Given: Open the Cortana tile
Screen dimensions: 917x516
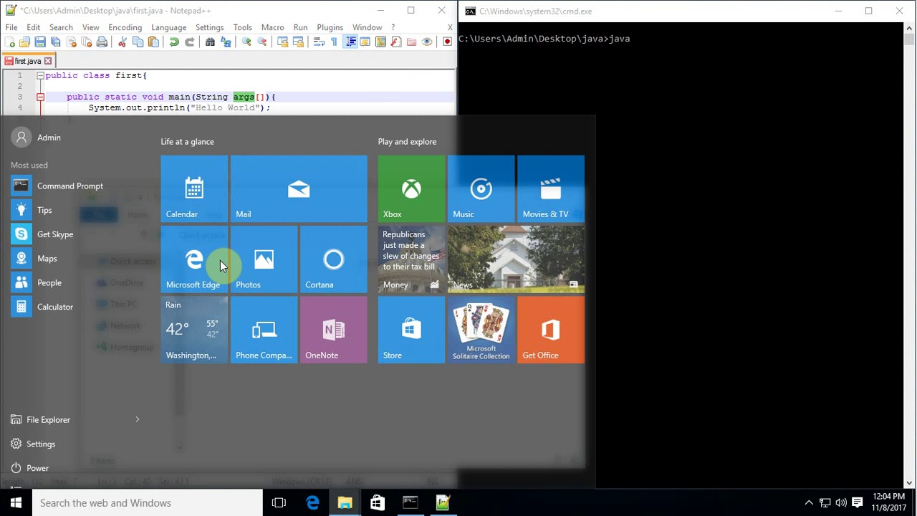Looking at the screenshot, I should pos(333,259).
